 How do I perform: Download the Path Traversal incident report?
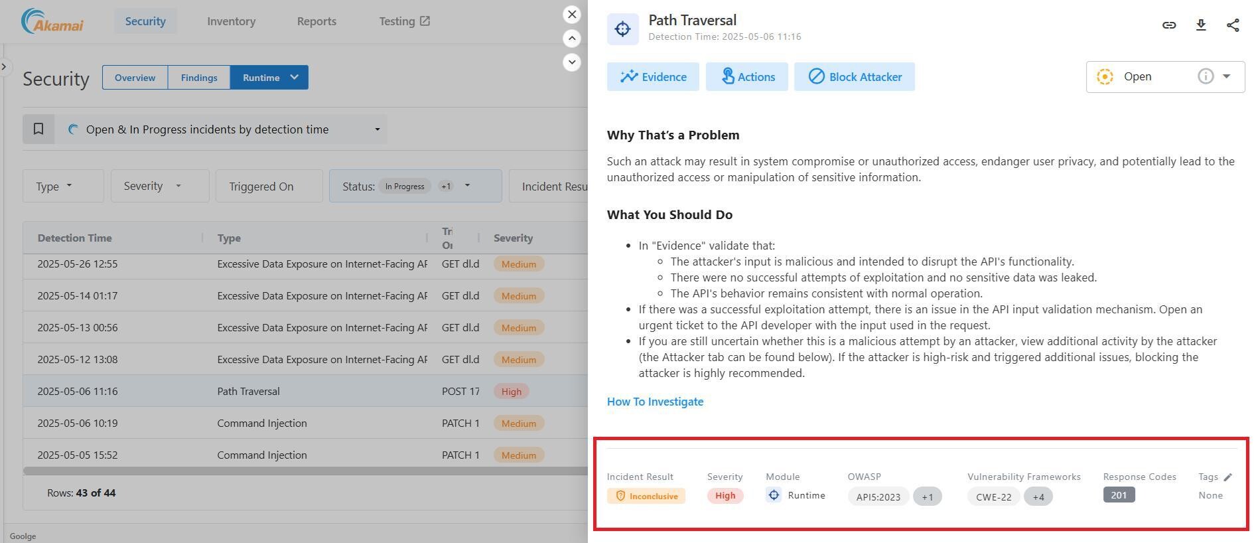point(1201,25)
